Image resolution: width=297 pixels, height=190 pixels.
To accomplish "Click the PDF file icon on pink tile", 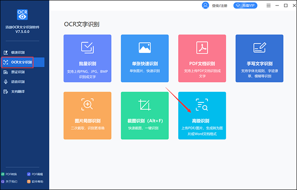I will point(202,47).
